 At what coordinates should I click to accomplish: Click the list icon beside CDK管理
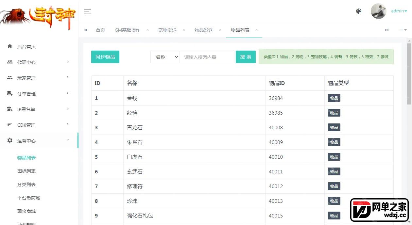tap(10, 125)
